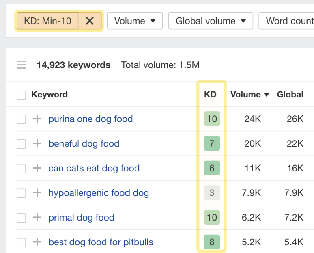Click plus icon beside beneful dog food

[x=37, y=144]
